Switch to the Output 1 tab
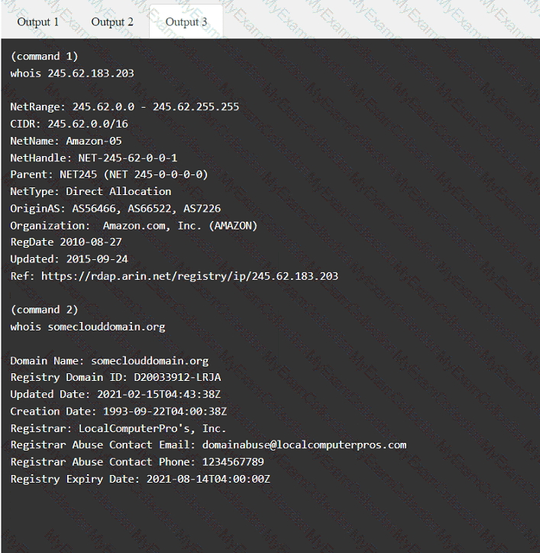This screenshot has height=553, width=540. click(x=38, y=21)
